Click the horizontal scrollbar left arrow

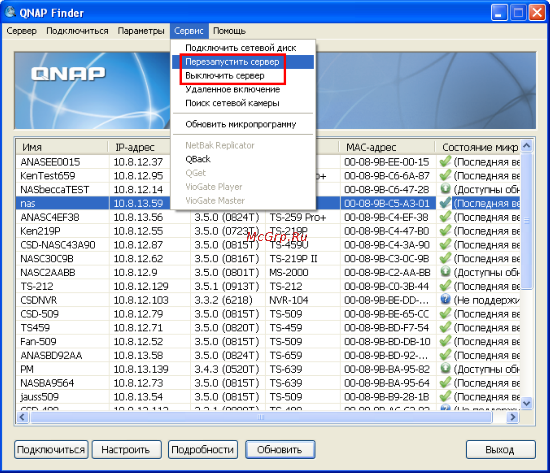click(x=22, y=417)
